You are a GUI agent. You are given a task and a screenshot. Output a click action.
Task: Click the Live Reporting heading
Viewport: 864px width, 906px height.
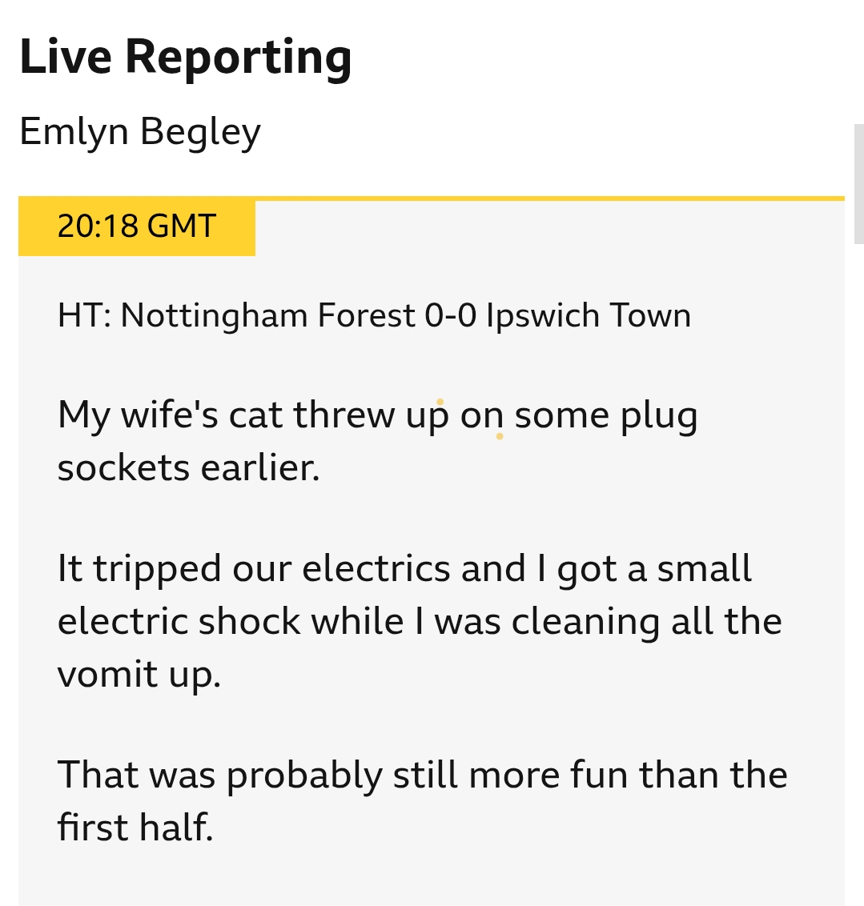(186, 58)
